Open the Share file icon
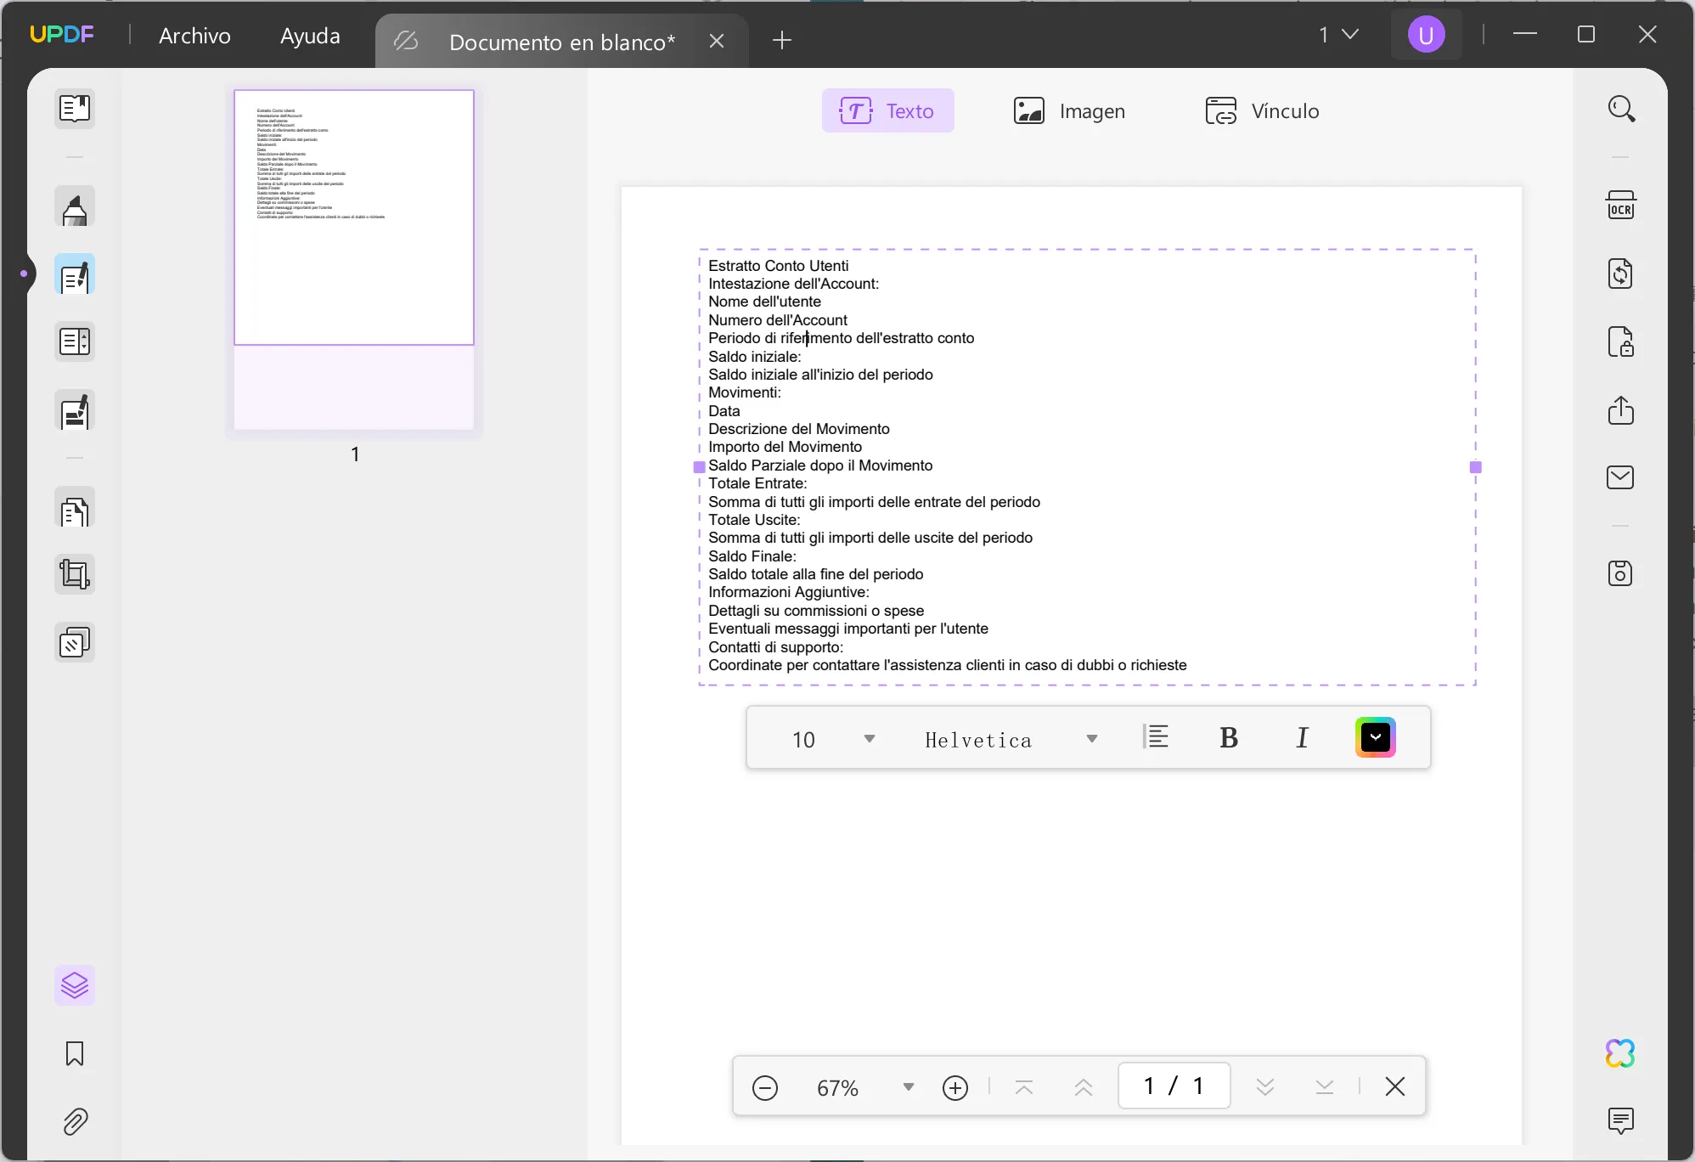Viewport: 1695px width, 1162px height. pyautogui.click(x=1621, y=409)
